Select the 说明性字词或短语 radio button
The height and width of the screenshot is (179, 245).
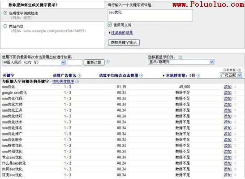pyautogui.click(x=5, y=13)
